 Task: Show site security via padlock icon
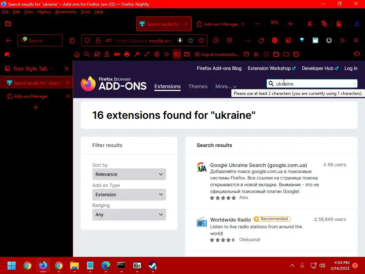coord(98,41)
